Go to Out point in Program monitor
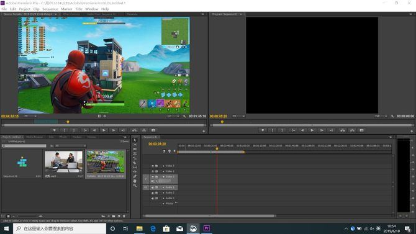 tap(331, 130)
